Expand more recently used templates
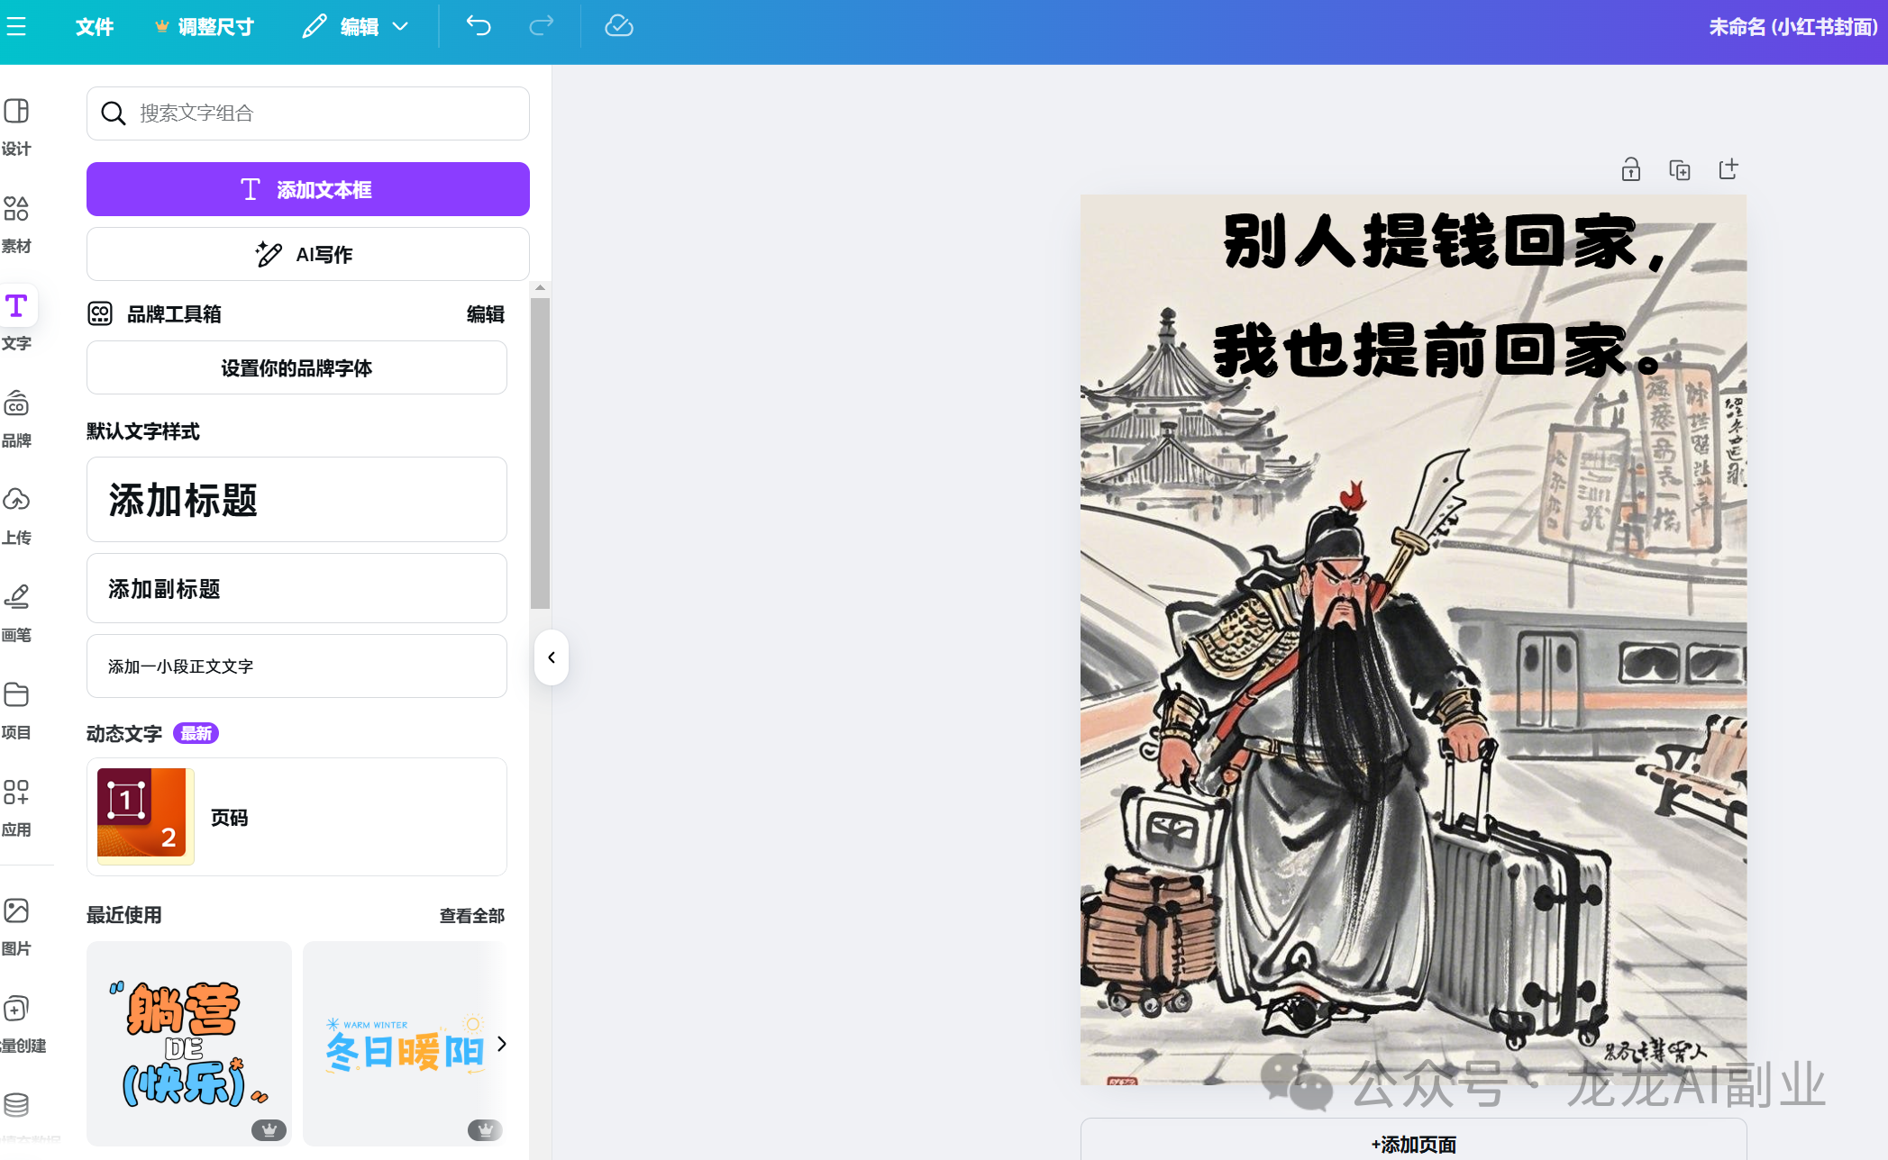The image size is (1888, 1160). click(x=502, y=1044)
